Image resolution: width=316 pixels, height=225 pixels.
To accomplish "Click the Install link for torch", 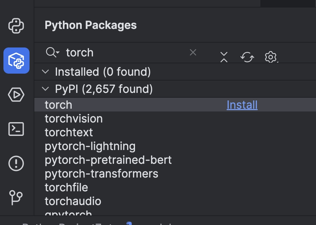I will pyautogui.click(x=242, y=105).
